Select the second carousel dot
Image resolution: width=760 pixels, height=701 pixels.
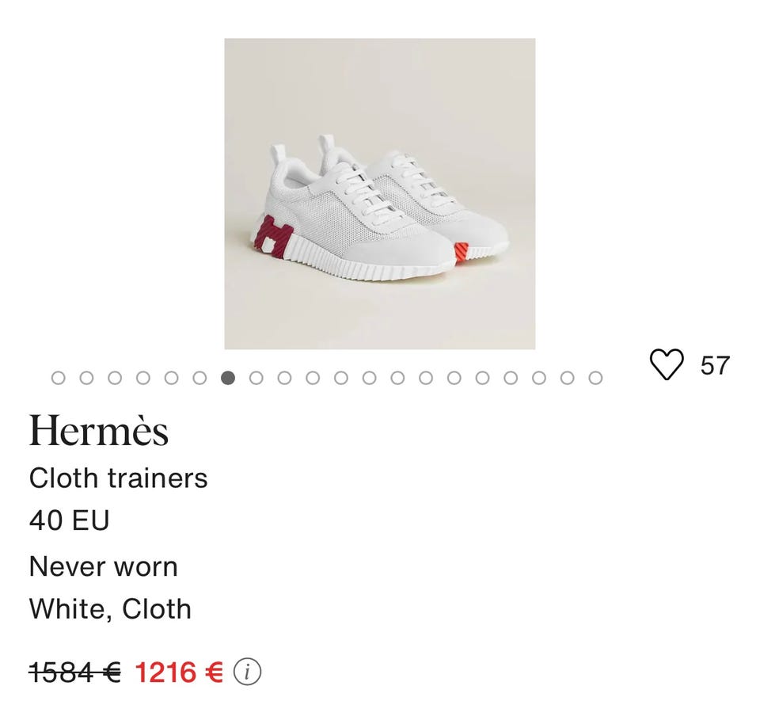pyautogui.click(x=86, y=378)
